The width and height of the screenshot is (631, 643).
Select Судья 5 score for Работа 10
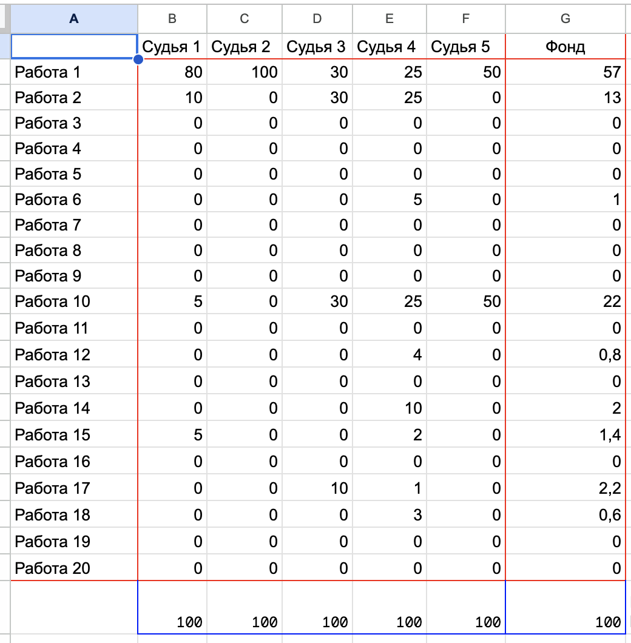[x=465, y=301]
